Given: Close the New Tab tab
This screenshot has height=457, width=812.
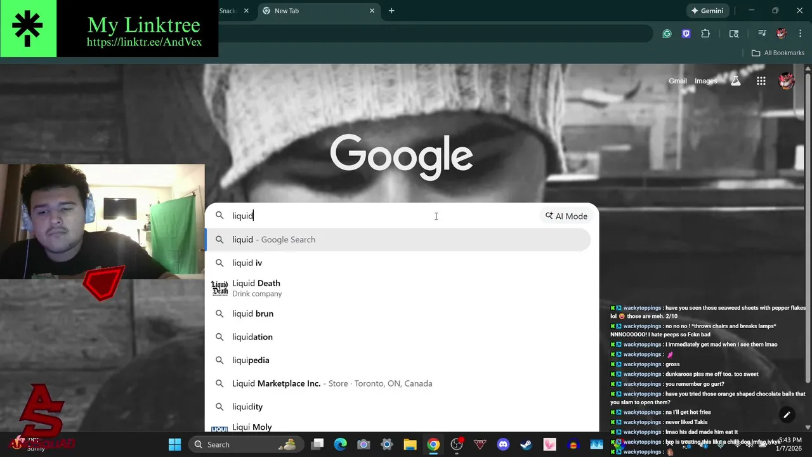Looking at the screenshot, I should (x=372, y=11).
